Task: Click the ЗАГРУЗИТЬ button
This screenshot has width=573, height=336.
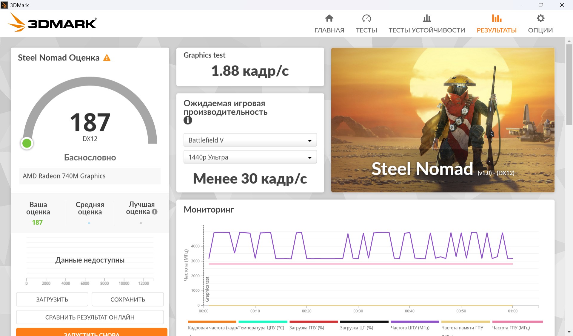Action: click(x=52, y=299)
